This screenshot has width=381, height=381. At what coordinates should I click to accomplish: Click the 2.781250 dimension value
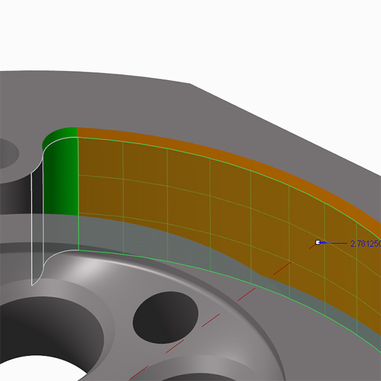tap(366, 244)
